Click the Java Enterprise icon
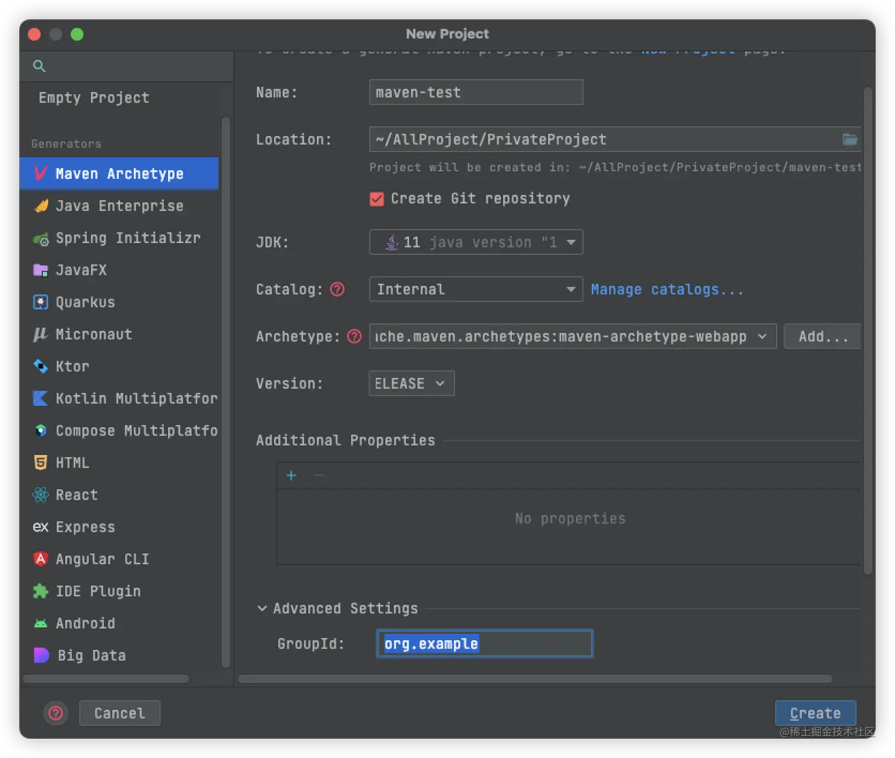 [41, 205]
